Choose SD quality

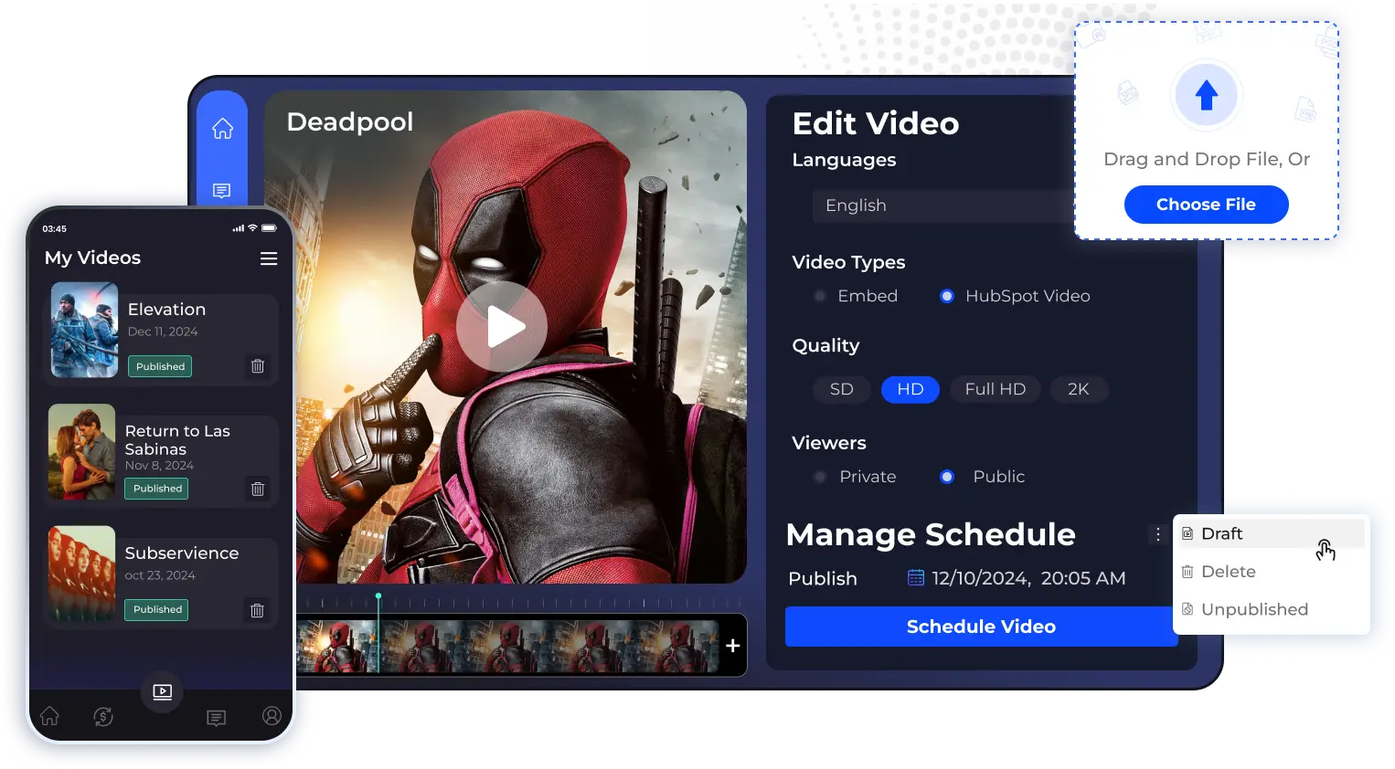pos(841,389)
